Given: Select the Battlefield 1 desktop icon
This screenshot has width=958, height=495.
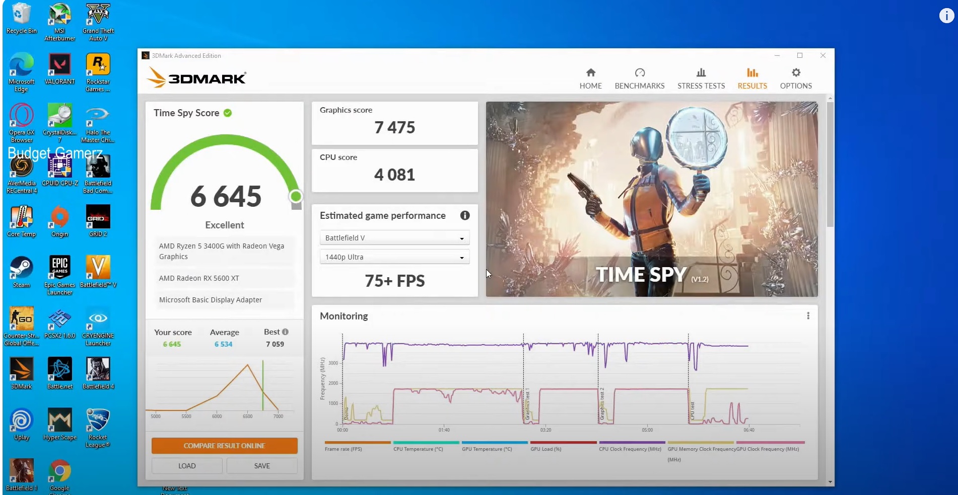Looking at the screenshot, I should 21,475.
